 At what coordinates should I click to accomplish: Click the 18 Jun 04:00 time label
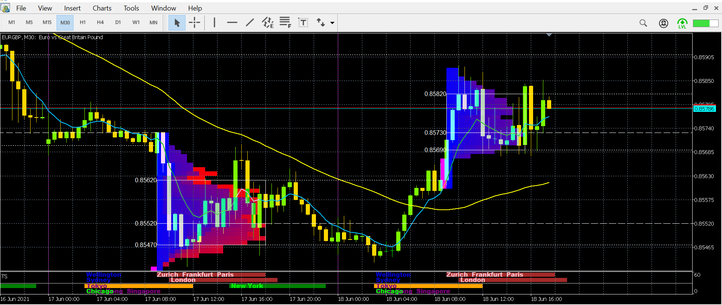coord(402,299)
